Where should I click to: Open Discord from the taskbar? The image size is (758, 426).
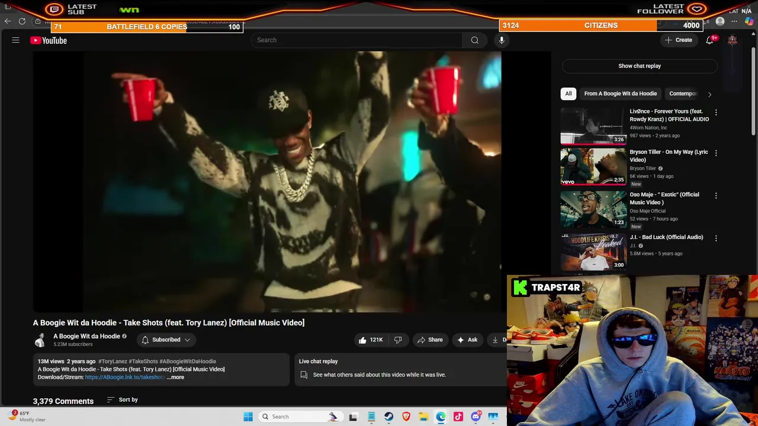click(x=476, y=417)
